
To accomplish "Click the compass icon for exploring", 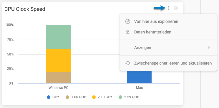I will click(x=128, y=22).
